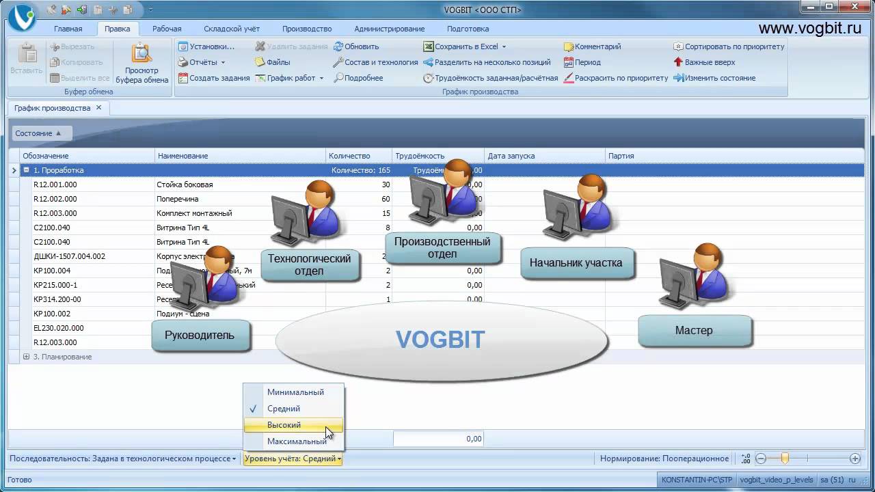Sort by Обозначение column header

[87, 156]
